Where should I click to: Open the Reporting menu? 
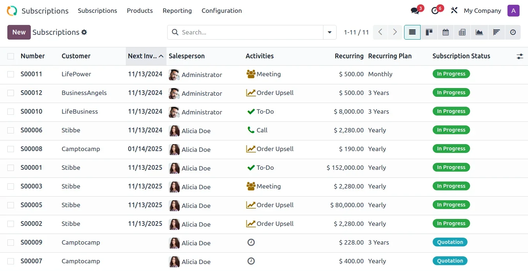click(177, 11)
